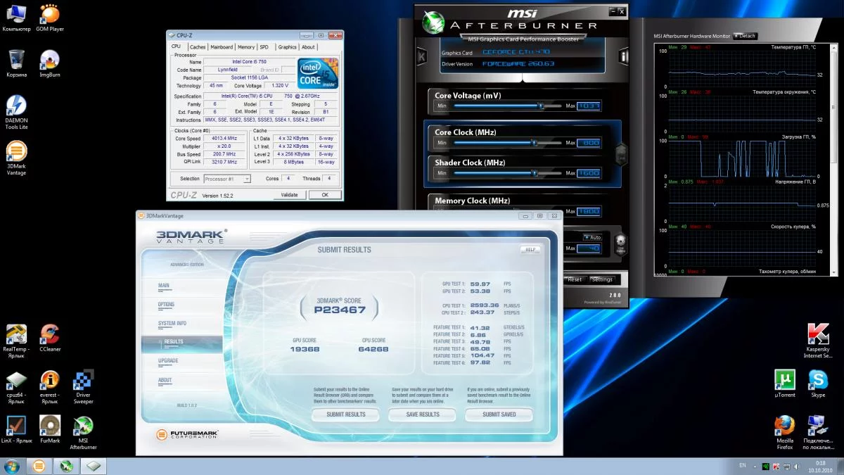Click OK button in CPU-Z
844x475 pixels.
(325, 195)
